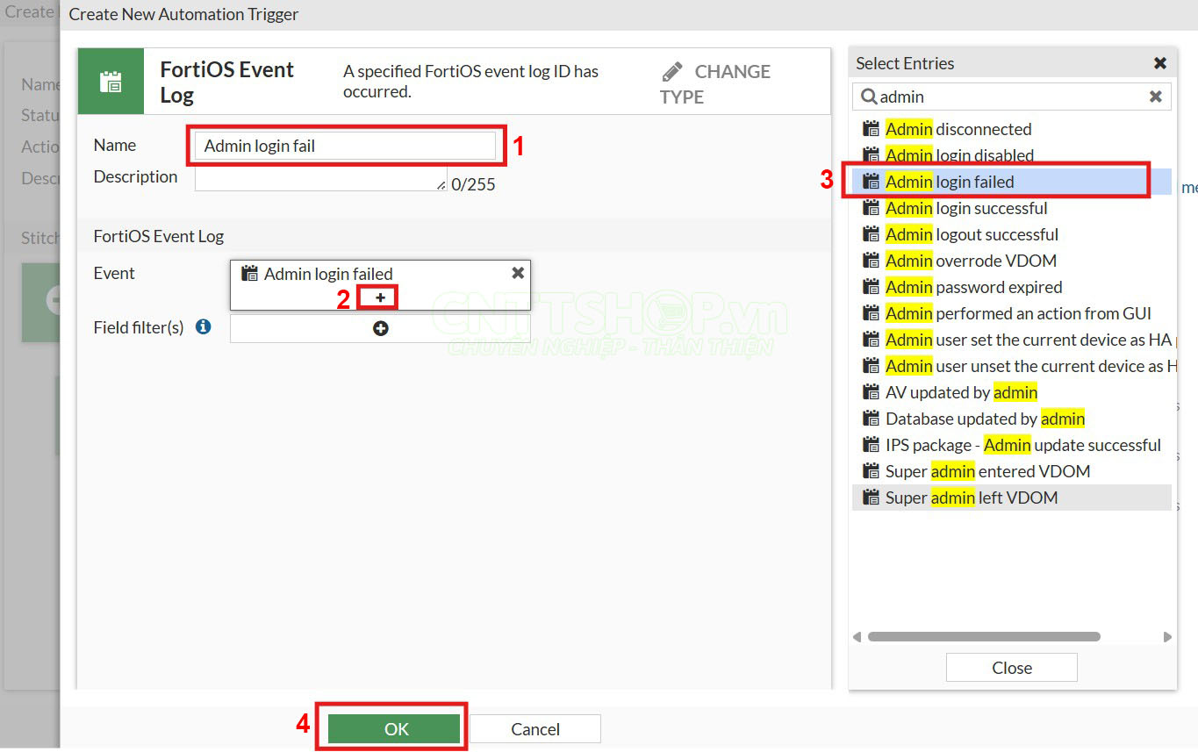Click the Close button under the entries list
The image size is (1198, 752).
[1011, 668]
